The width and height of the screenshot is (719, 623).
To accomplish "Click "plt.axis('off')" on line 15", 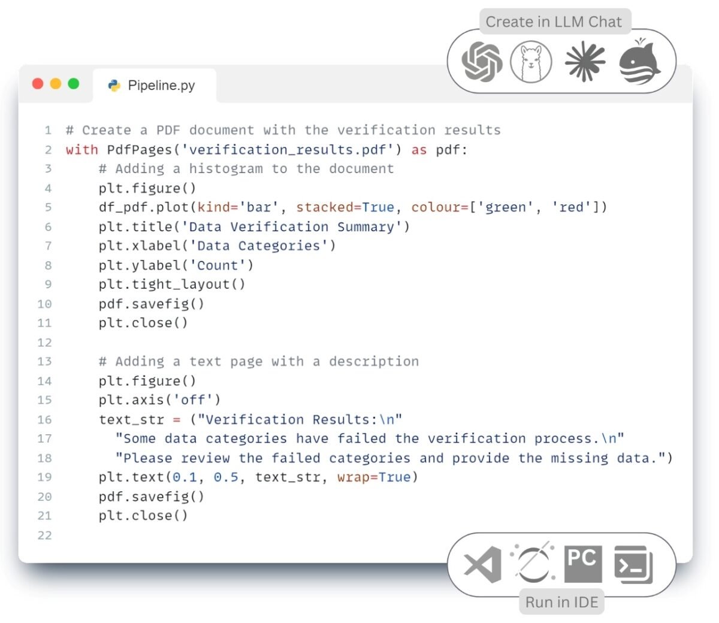I will coord(159,400).
